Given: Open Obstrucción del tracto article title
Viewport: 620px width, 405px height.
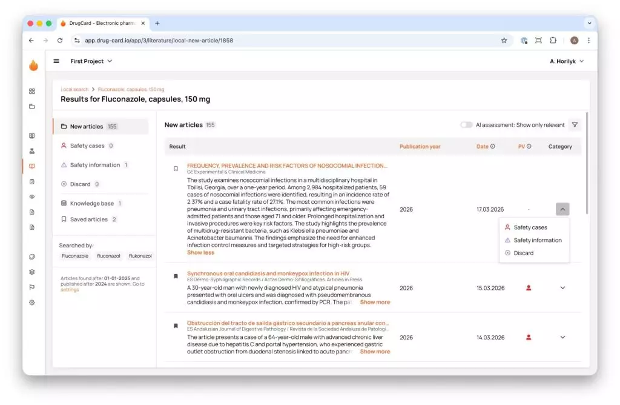Looking at the screenshot, I should click(288, 323).
